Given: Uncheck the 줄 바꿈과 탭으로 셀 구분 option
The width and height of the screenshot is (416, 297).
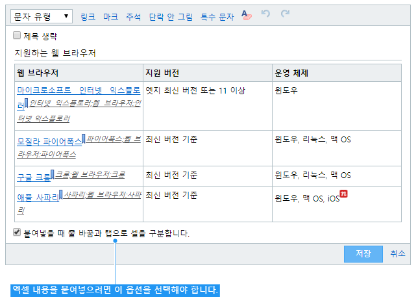Looking at the screenshot, I should pos(17,232).
